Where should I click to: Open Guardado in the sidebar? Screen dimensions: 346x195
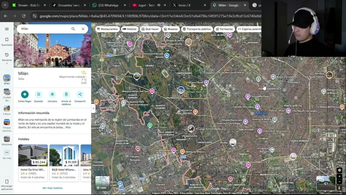[x=7, y=42]
